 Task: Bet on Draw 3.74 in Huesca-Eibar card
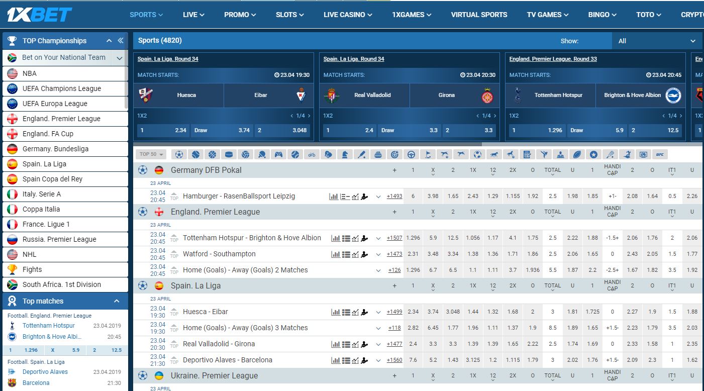pyautogui.click(x=222, y=130)
